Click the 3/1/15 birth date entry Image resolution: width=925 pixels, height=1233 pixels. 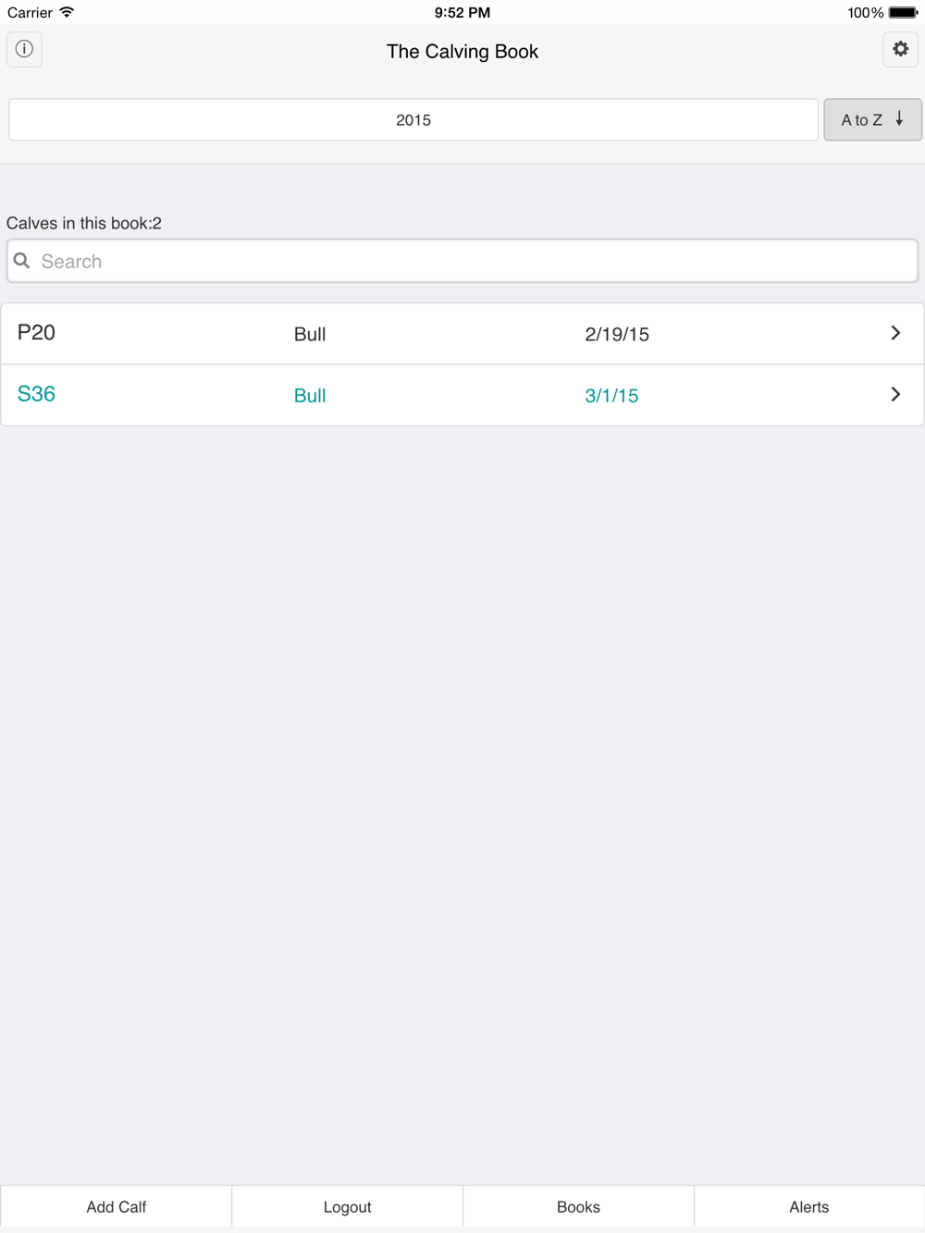611,396
